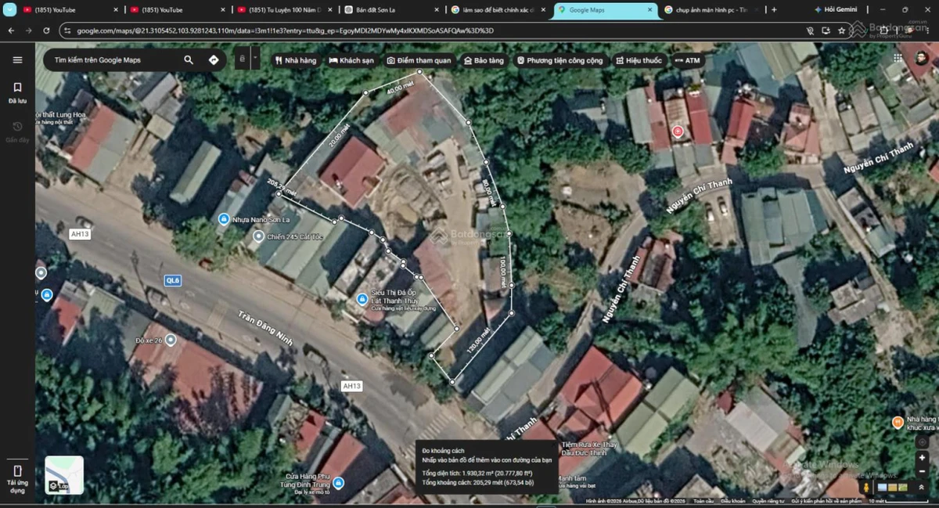Click the small dropdown next to directions
Screen dimensions: 939x508
click(x=254, y=59)
